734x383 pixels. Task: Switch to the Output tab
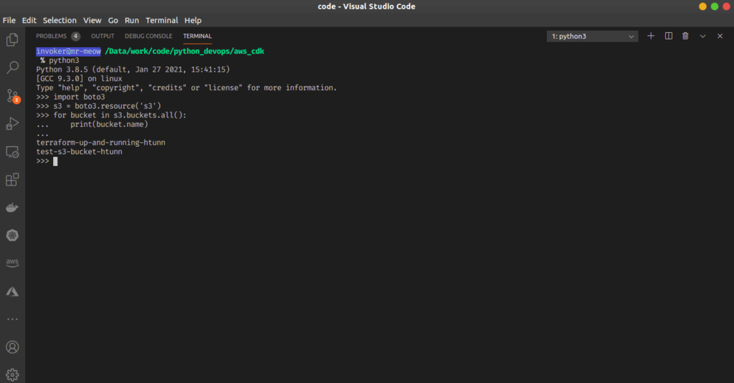(x=103, y=36)
